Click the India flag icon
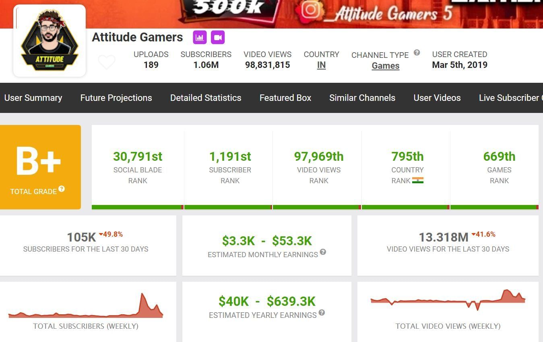The width and height of the screenshot is (543, 342). 418,180
